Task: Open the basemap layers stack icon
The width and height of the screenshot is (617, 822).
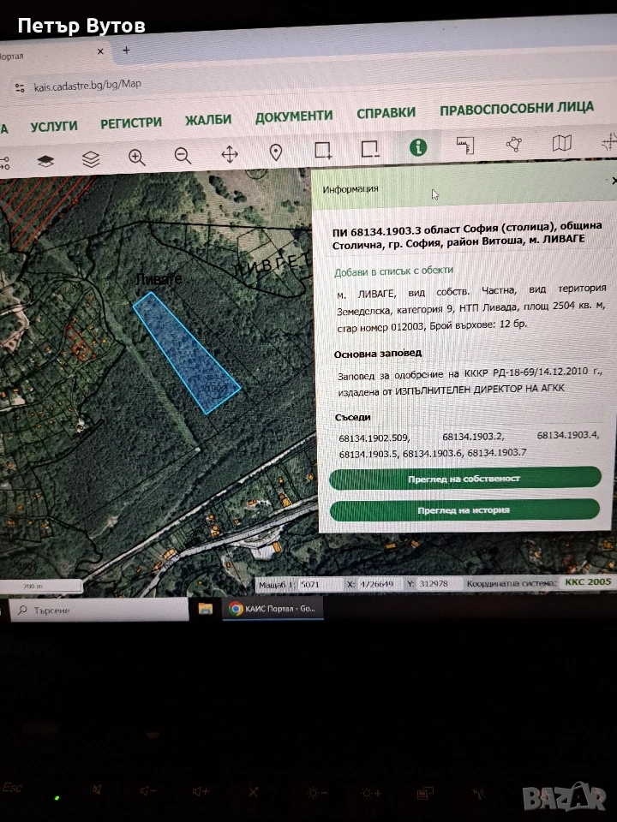Action: pos(46,161)
